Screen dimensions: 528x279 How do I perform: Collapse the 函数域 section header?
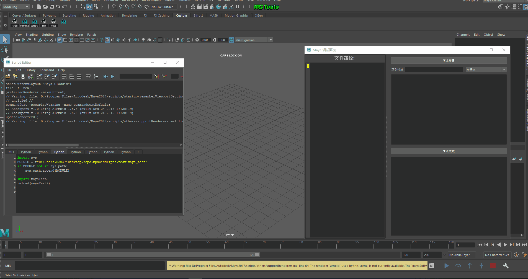tap(449, 151)
